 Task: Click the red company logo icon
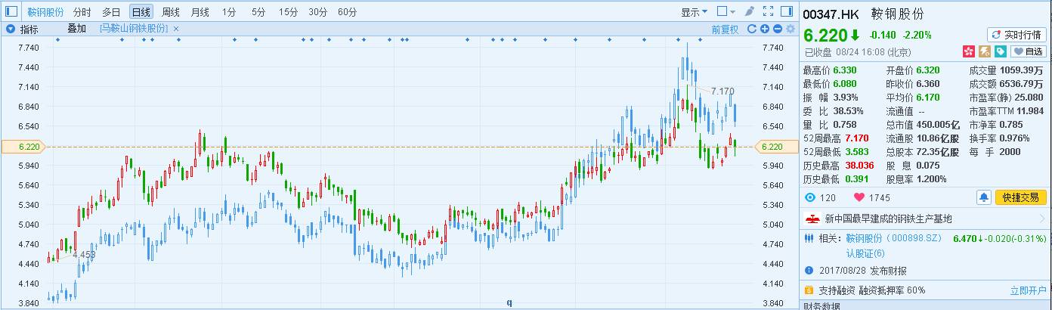coord(812,219)
